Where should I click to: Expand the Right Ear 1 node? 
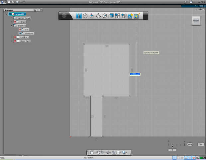pyautogui.click(x=11, y=41)
